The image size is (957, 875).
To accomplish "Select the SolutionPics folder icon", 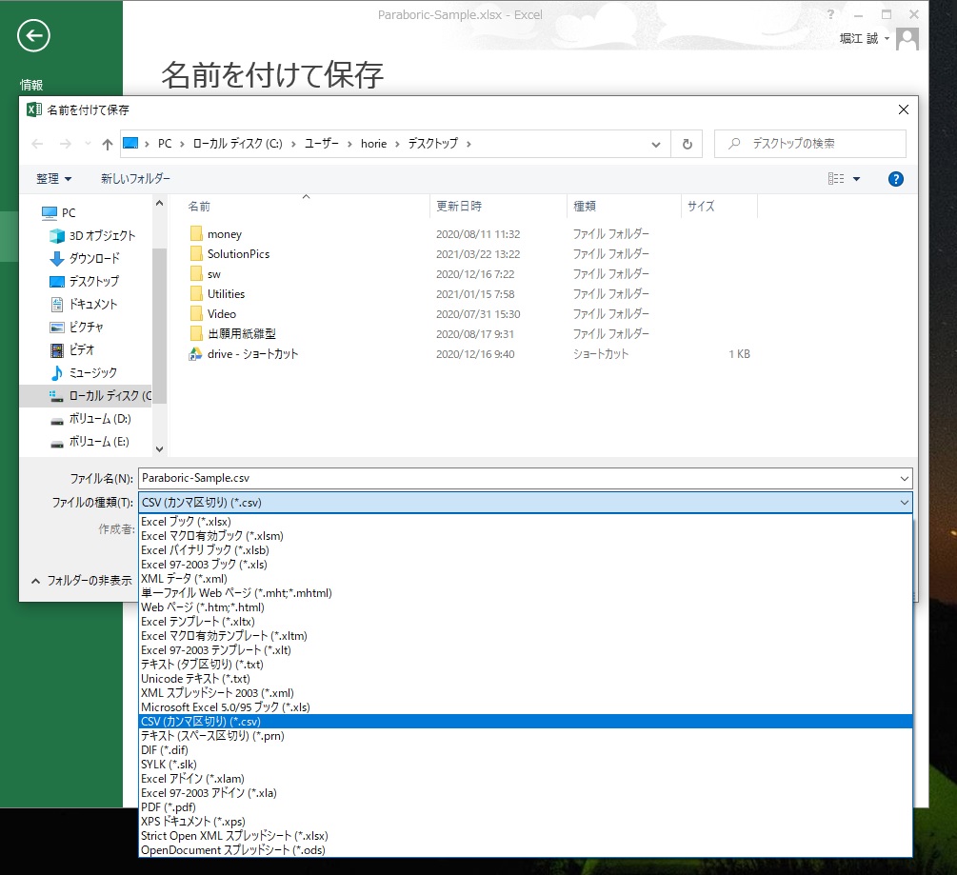I will pos(196,254).
